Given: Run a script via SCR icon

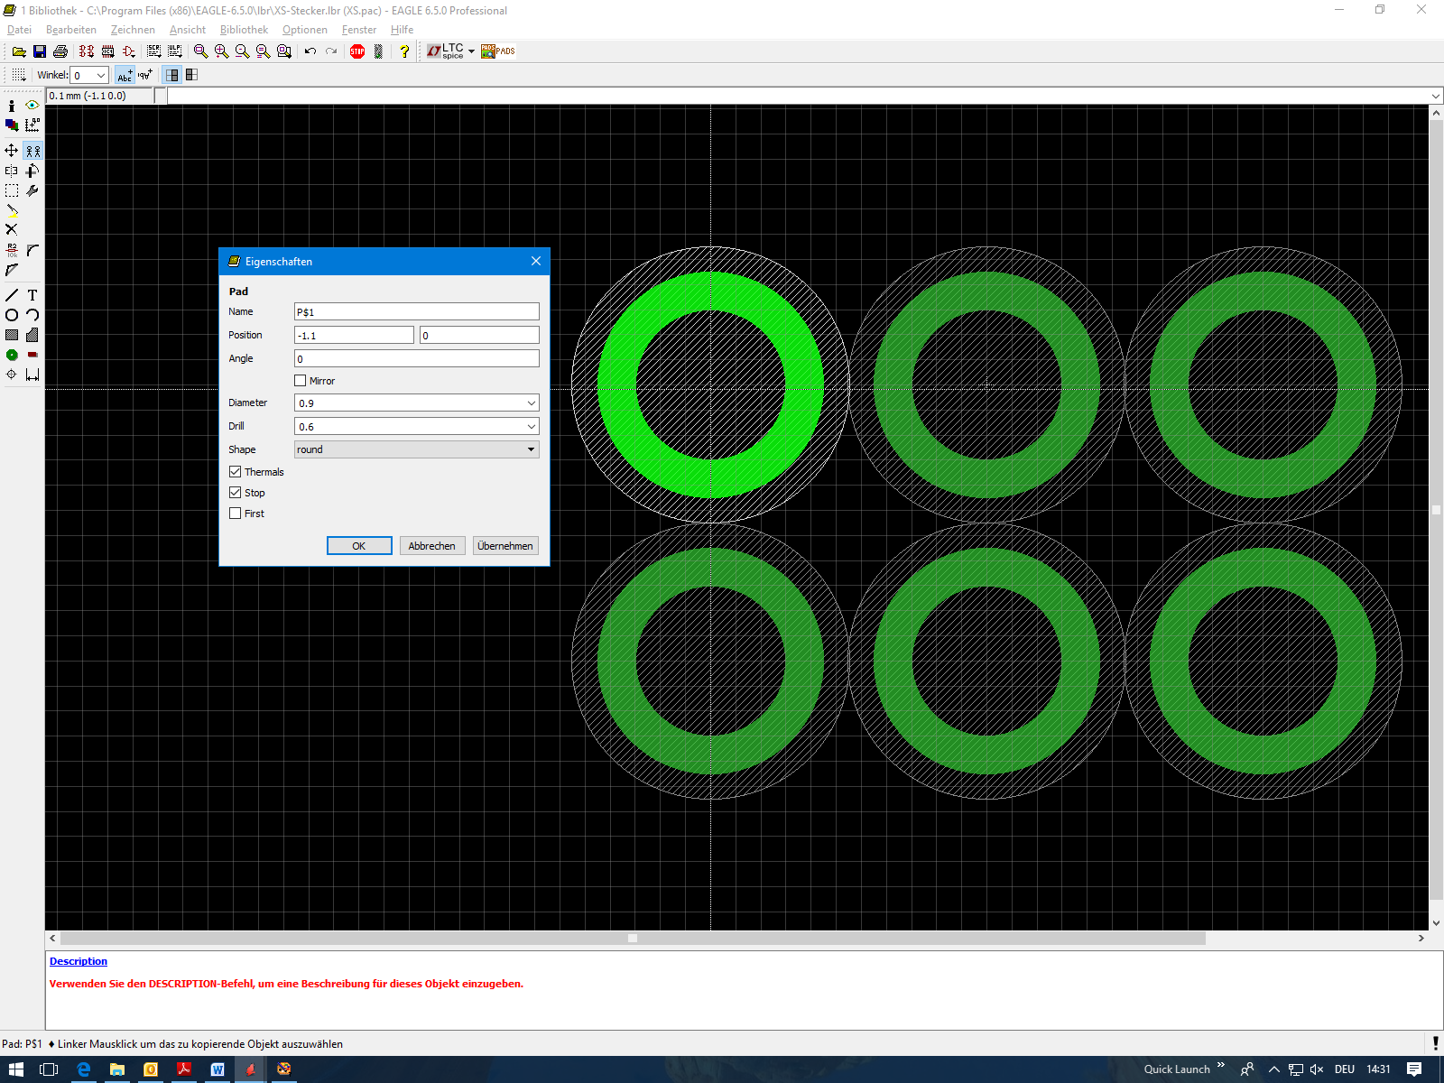Looking at the screenshot, I should [154, 51].
